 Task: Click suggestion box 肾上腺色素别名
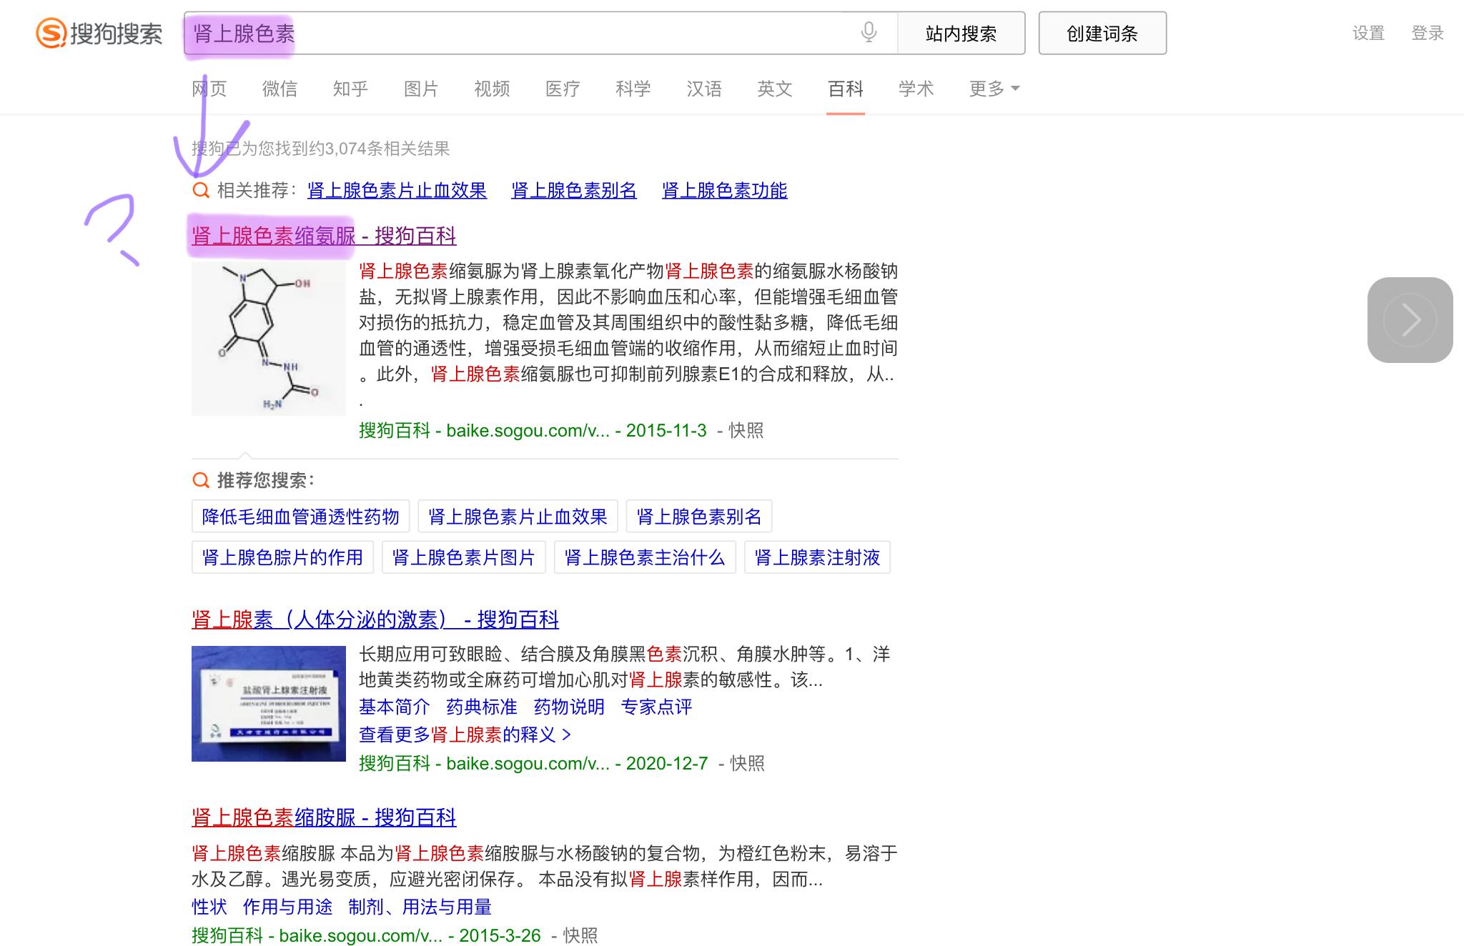tap(699, 517)
